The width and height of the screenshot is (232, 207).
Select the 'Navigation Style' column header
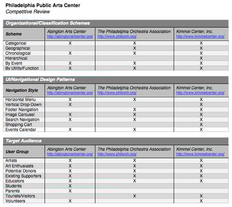pos(22,90)
